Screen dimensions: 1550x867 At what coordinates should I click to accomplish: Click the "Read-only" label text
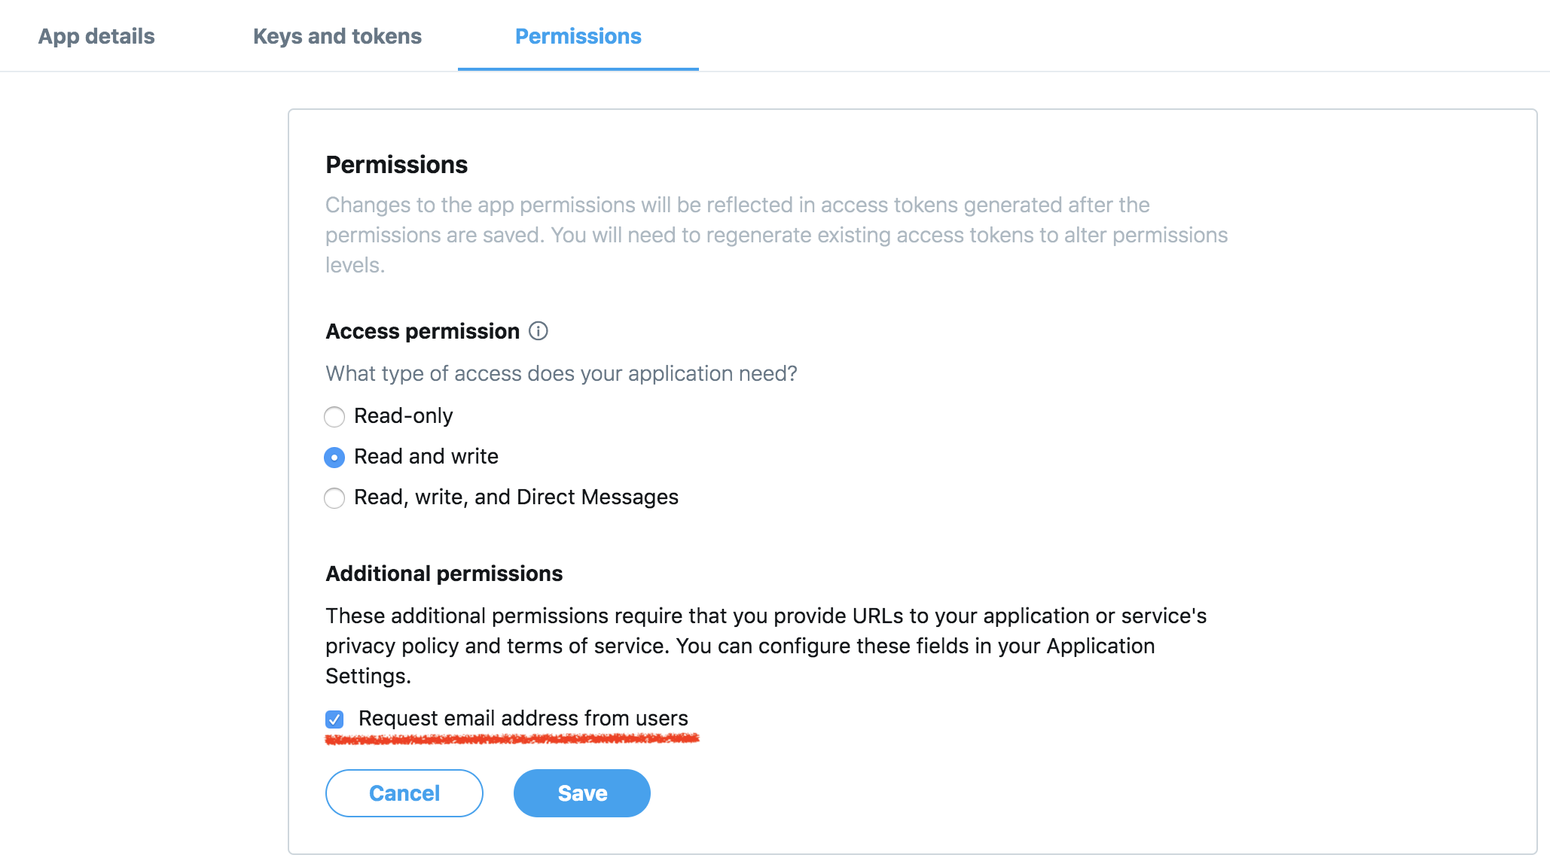[404, 415]
